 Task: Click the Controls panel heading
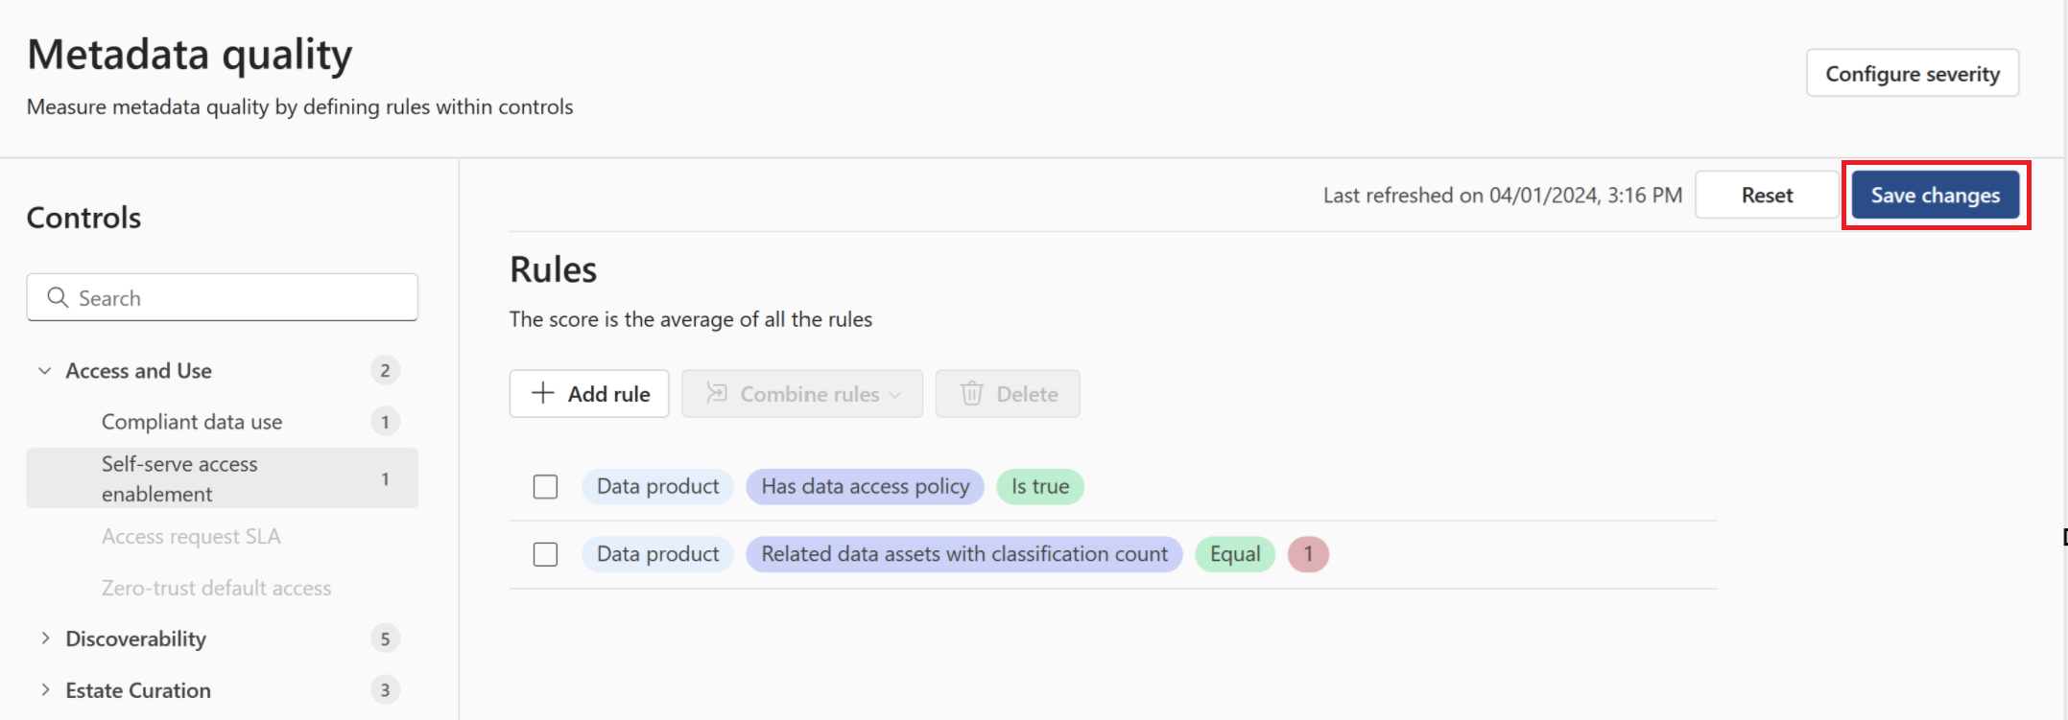tap(83, 218)
